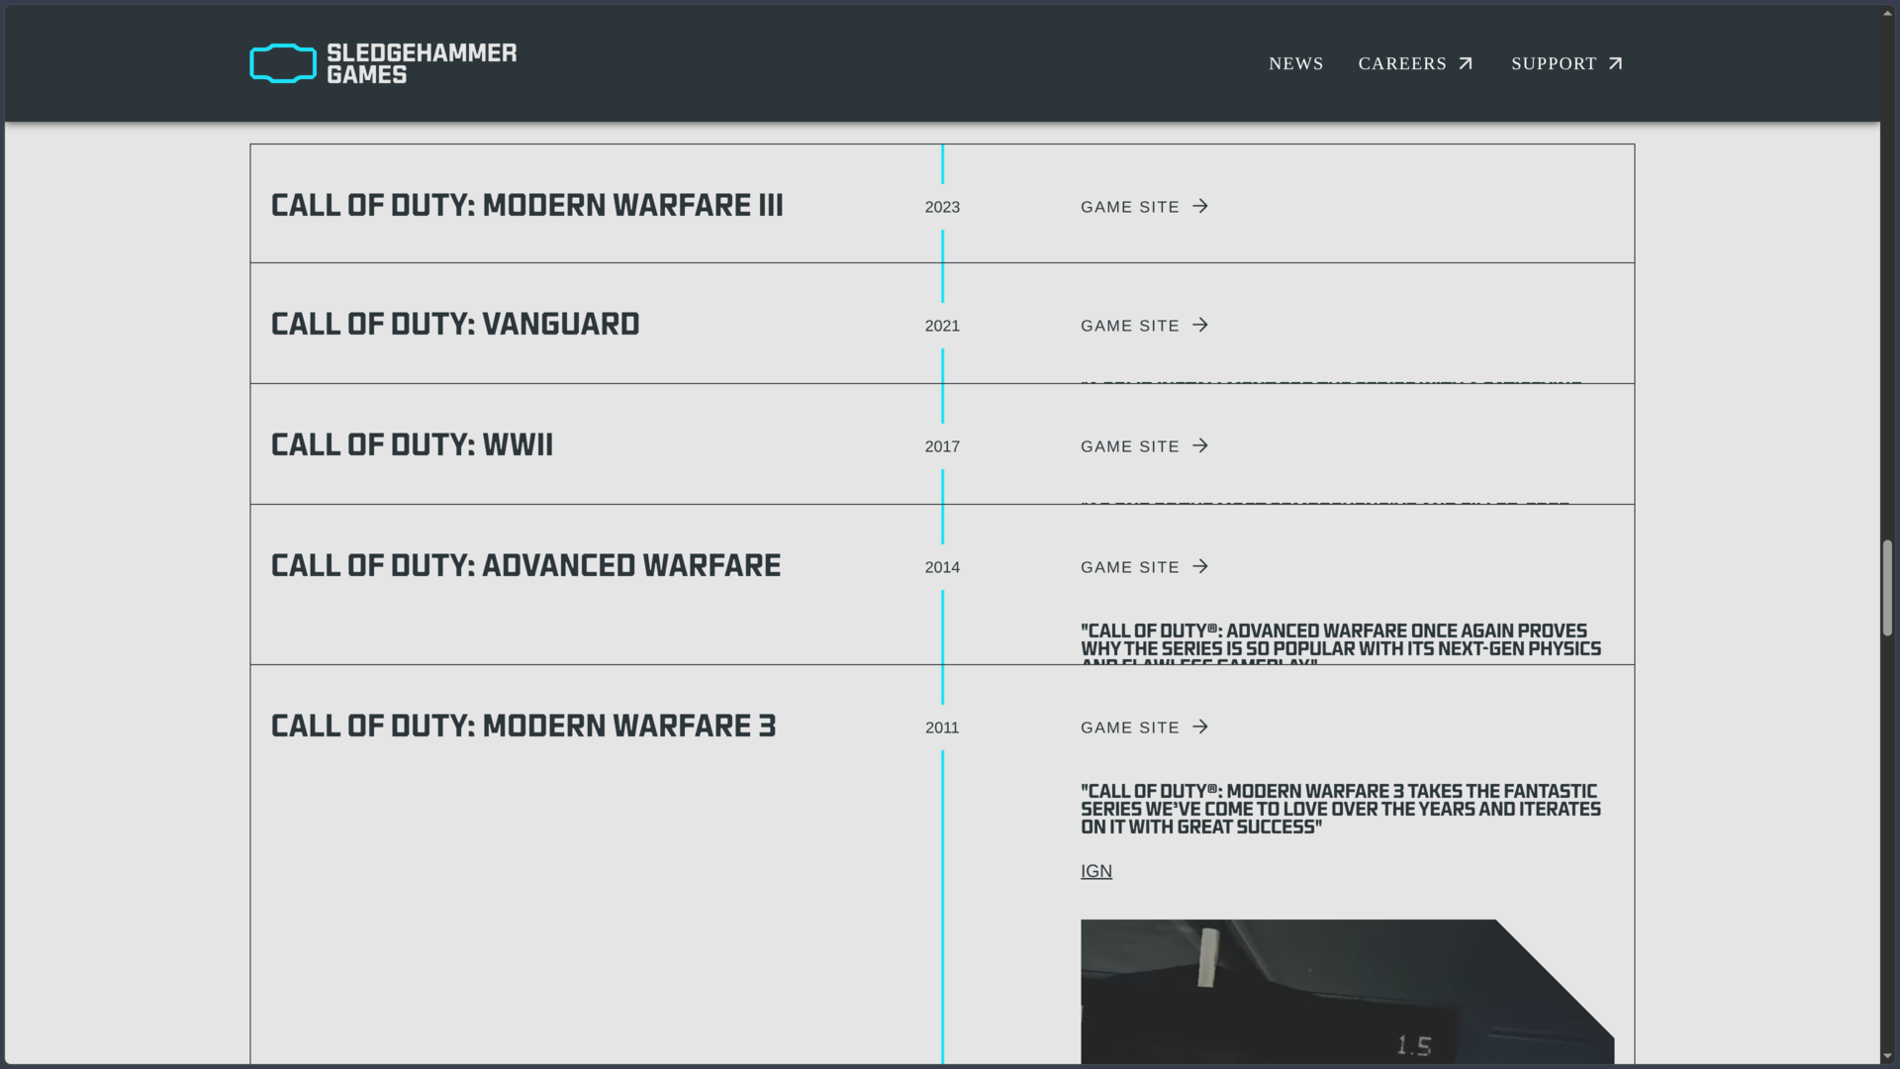Open Game Site link for Modern Warfare III
The height and width of the screenshot is (1069, 1900).
point(1145,207)
